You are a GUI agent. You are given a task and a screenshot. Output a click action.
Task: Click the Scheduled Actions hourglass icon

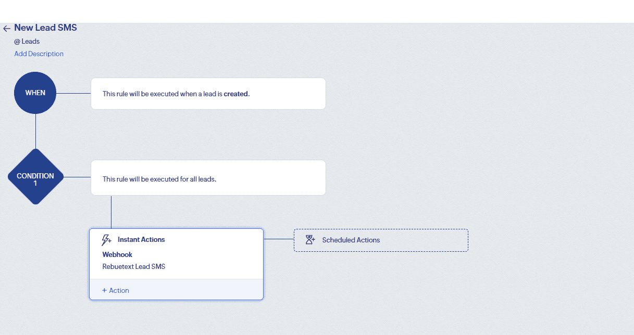coord(310,240)
